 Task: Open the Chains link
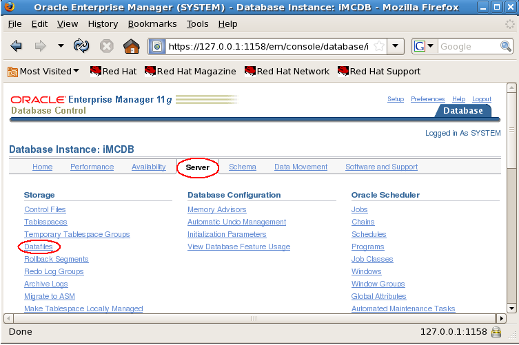point(363,222)
